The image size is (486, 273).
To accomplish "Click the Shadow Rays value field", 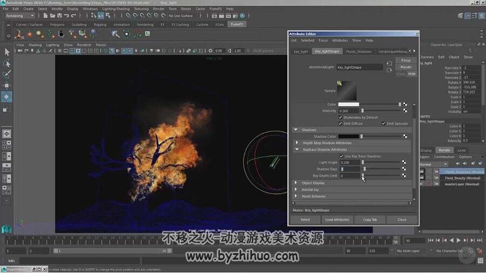I will click(350, 169).
